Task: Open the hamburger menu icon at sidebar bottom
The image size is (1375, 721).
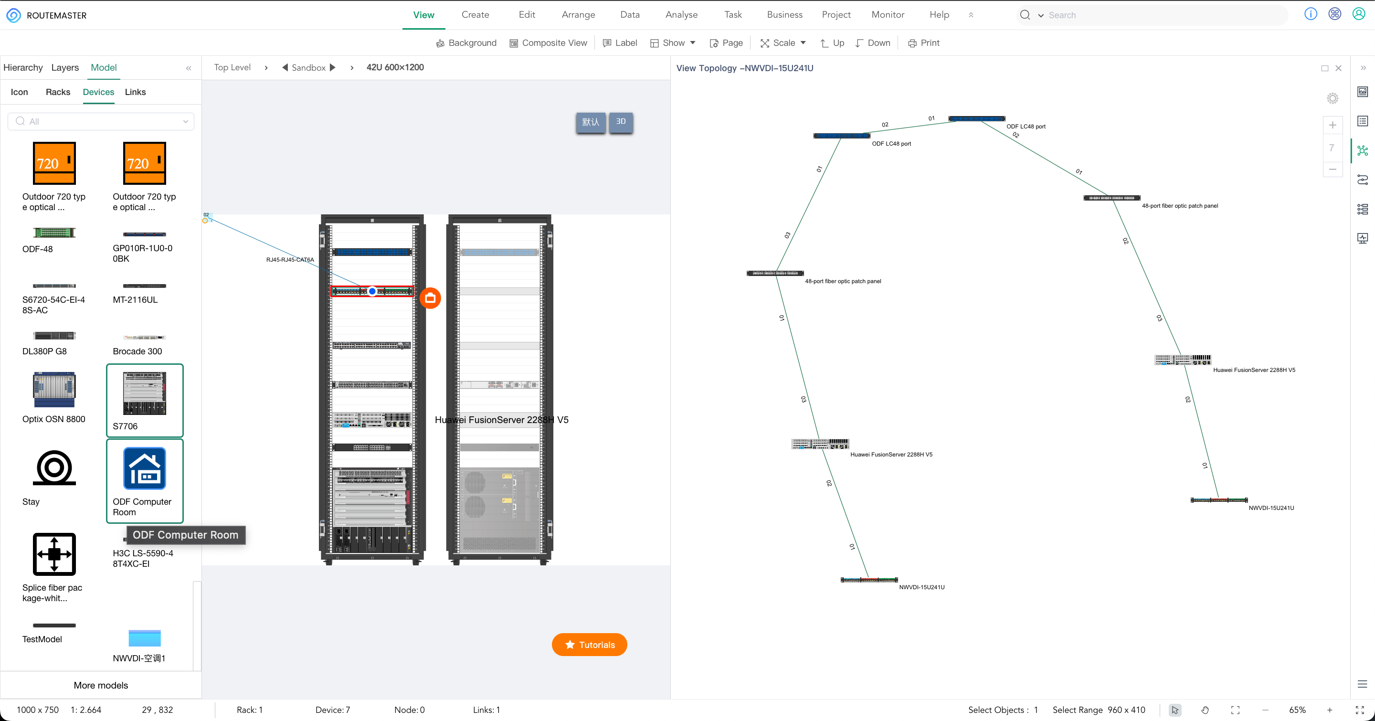Action: (1362, 684)
